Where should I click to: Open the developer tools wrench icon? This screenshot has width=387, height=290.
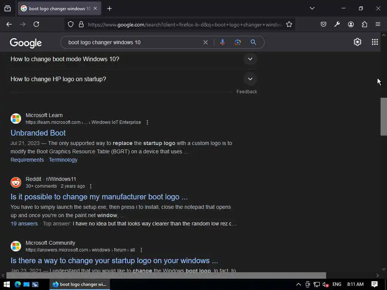(337, 24)
